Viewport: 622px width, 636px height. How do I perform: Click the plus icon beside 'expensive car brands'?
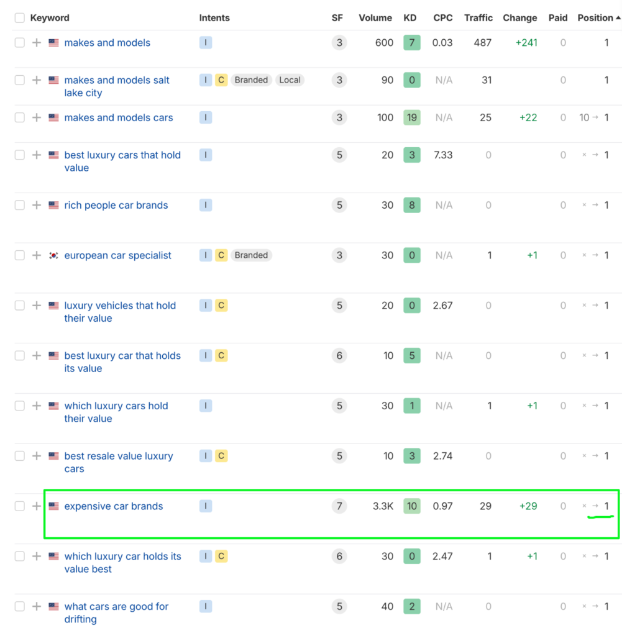point(37,506)
